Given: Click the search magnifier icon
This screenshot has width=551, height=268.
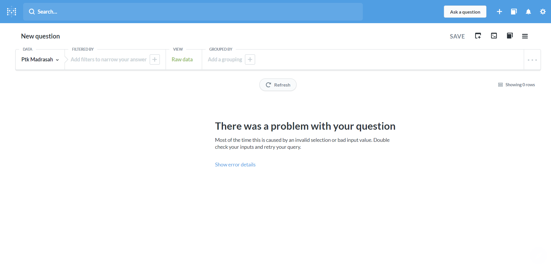Looking at the screenshot, I should (x=32, y=12).
